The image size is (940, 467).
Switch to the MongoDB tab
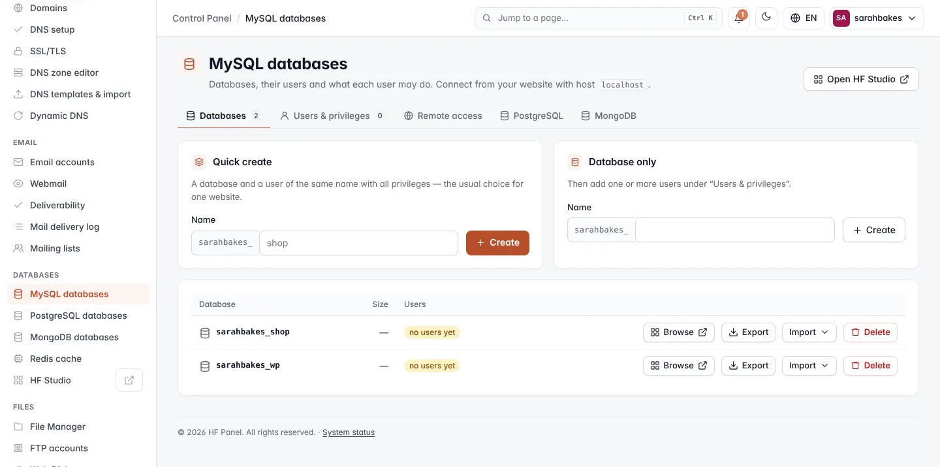click(608, 116)
